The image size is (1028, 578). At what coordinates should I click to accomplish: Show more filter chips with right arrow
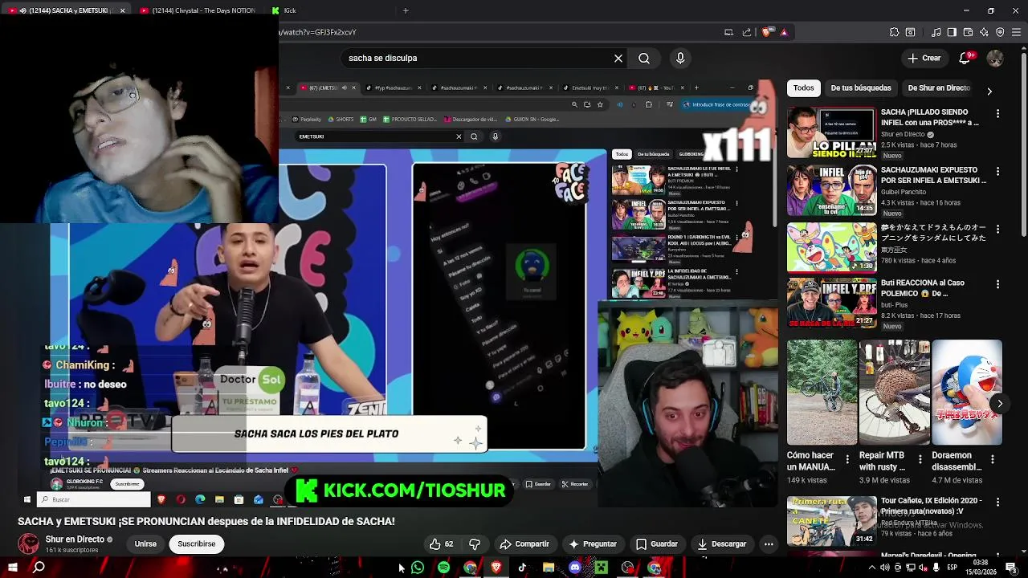tap(989, 91)
